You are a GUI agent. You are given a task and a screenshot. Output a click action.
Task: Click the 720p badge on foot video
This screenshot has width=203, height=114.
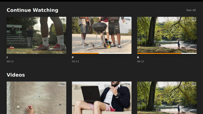coord(62,84)
